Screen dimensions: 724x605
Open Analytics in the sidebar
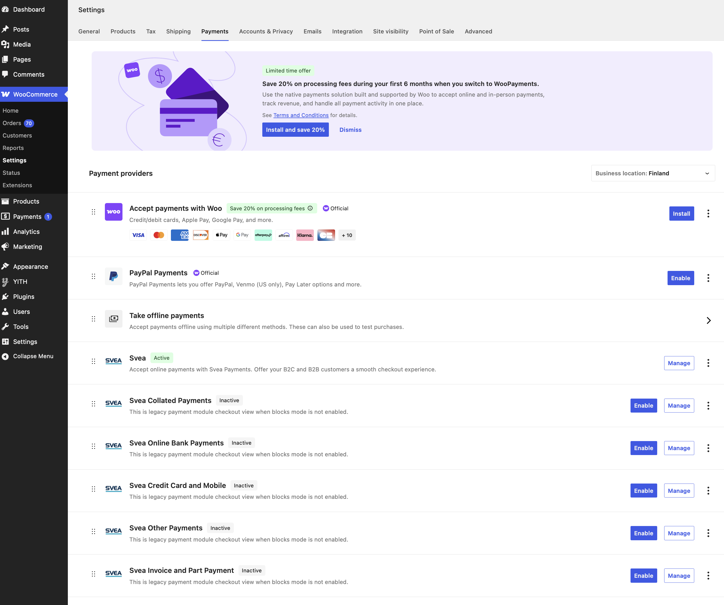(26, 232)
